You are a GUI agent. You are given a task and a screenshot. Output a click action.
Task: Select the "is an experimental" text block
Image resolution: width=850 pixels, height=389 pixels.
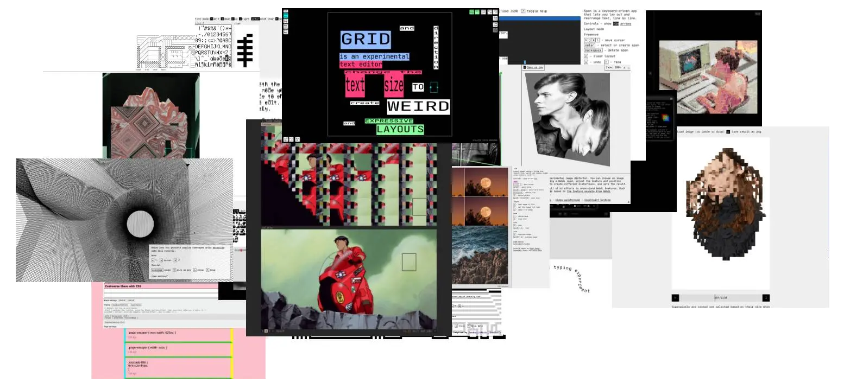[375, 56]
